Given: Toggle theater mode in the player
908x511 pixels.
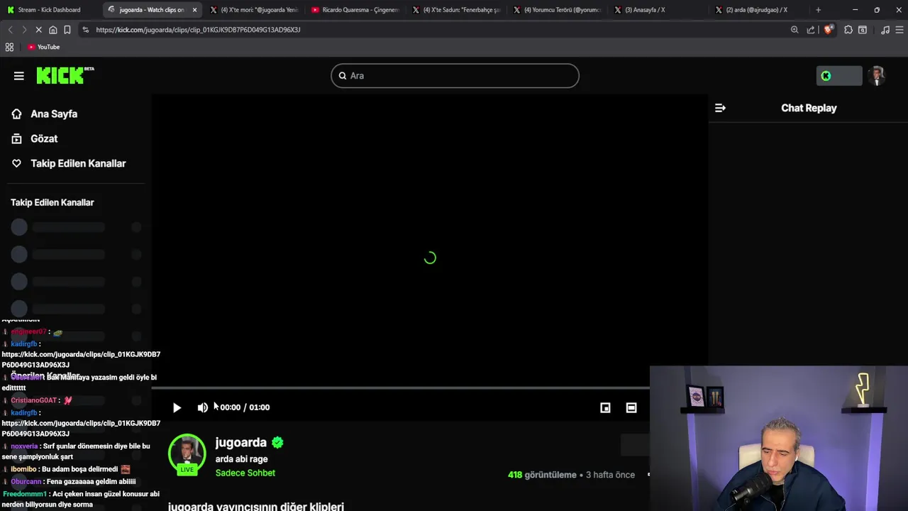Looking at the screenshot, I should click(x=631, y=407).
